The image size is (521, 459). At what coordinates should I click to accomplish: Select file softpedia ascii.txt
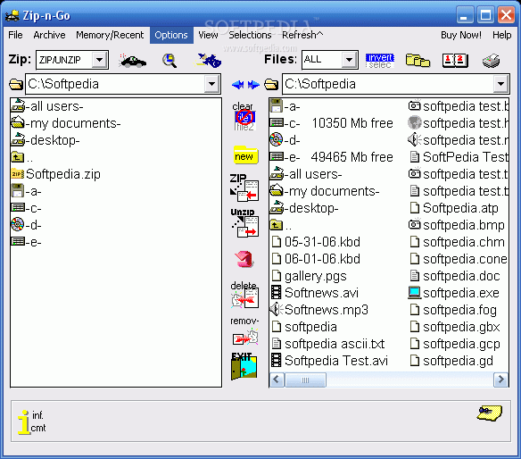pyautogui.click(x=328, y=344)
